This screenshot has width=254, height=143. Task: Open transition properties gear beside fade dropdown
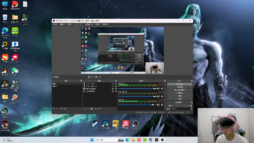click(x=191, y=106)
